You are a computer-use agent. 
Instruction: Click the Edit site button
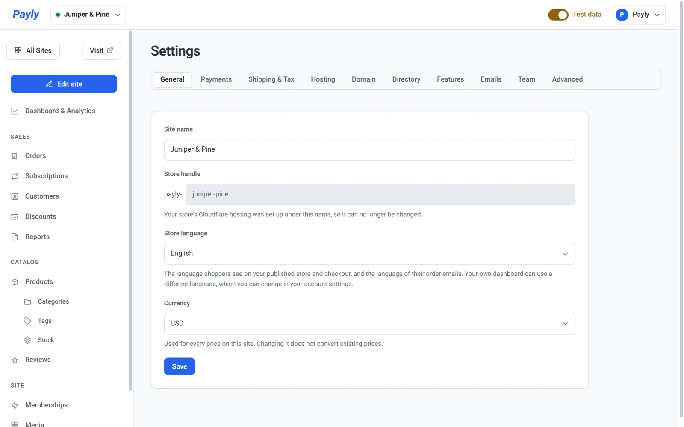click(64, 84)
